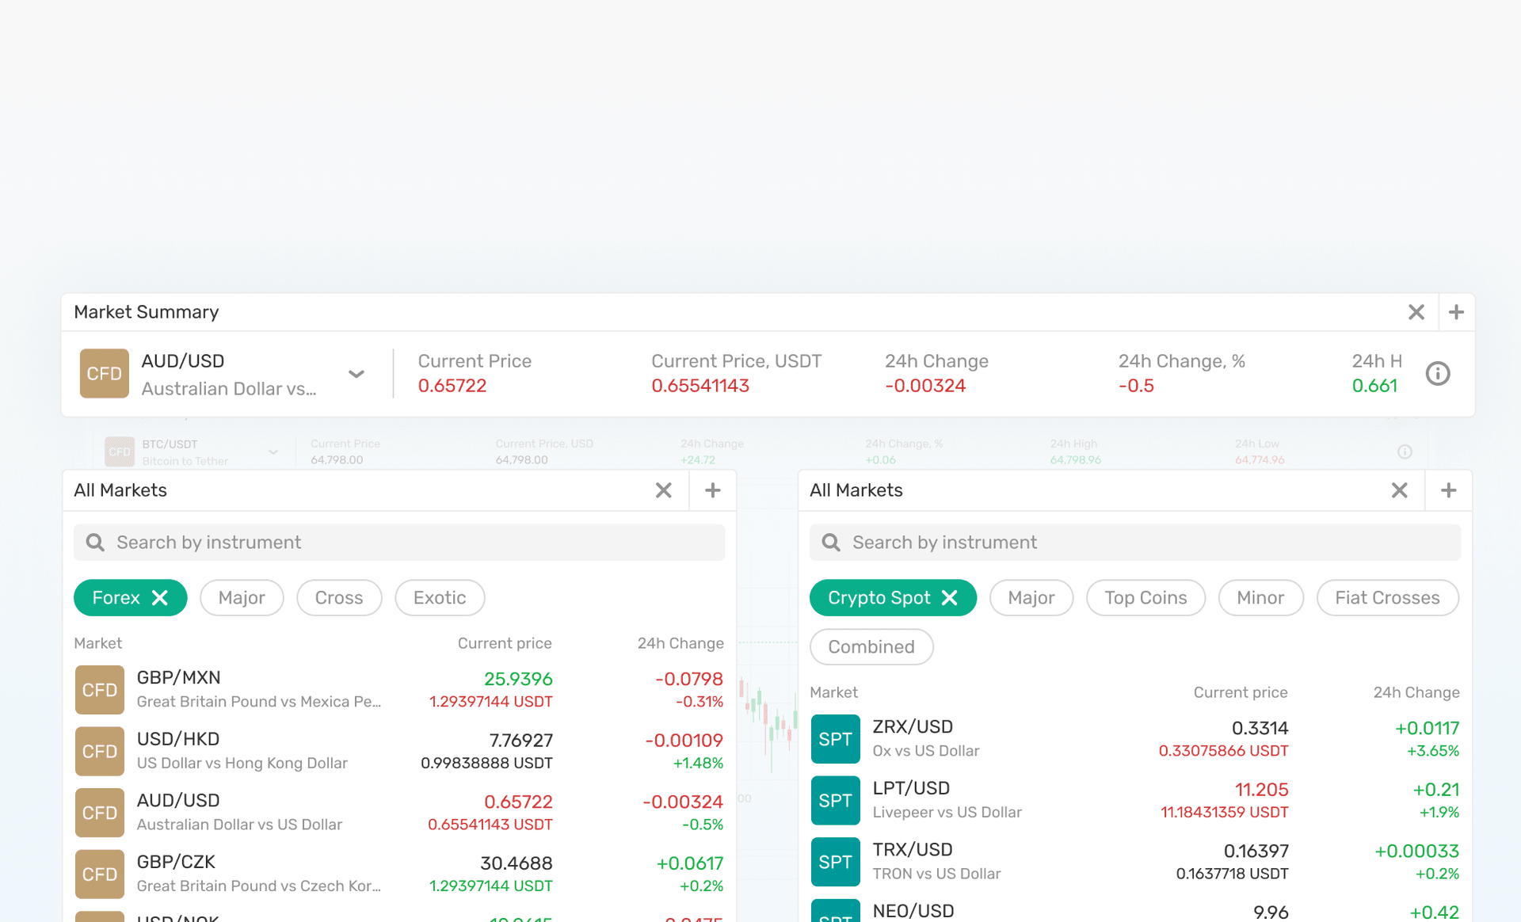Sort by 24h Change in Forex panel

coord(680,643)
